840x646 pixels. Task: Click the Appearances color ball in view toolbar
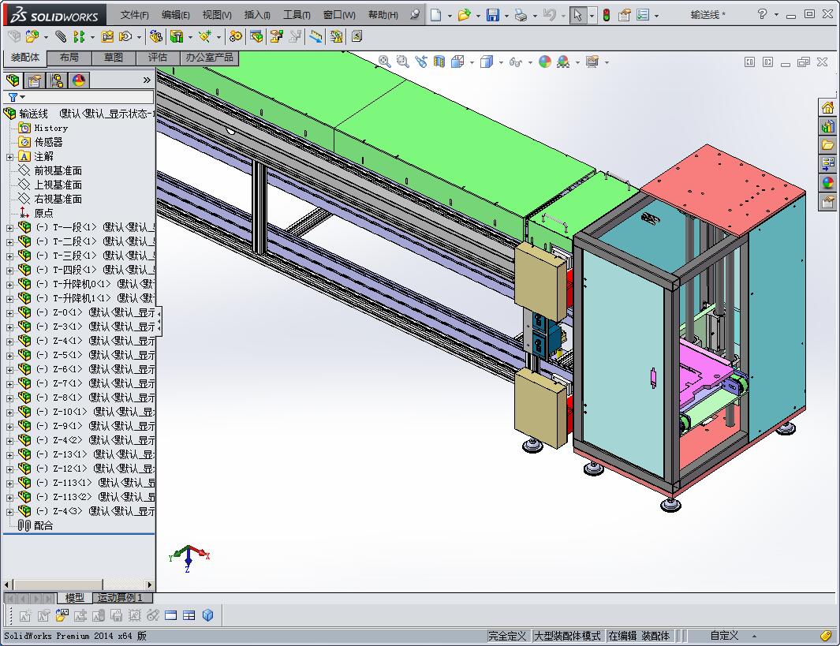click(x=545, y=62)
